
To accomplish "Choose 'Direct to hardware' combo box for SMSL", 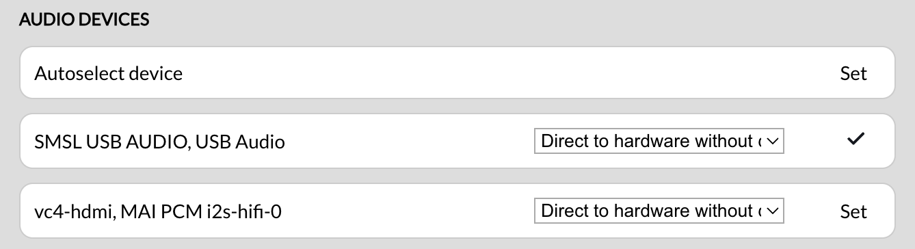I will point(659,141).
